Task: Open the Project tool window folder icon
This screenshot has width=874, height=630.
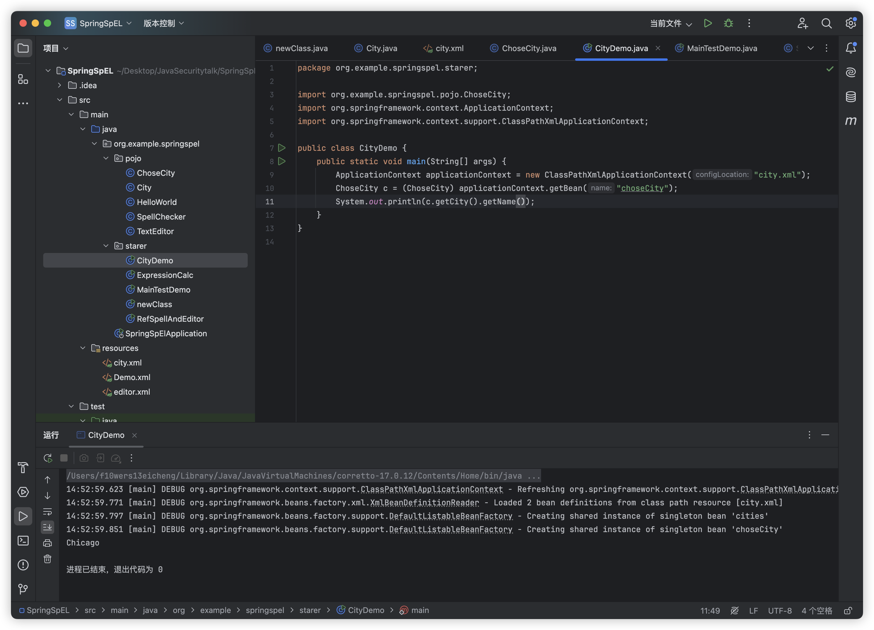Action: tap(23, 48)
